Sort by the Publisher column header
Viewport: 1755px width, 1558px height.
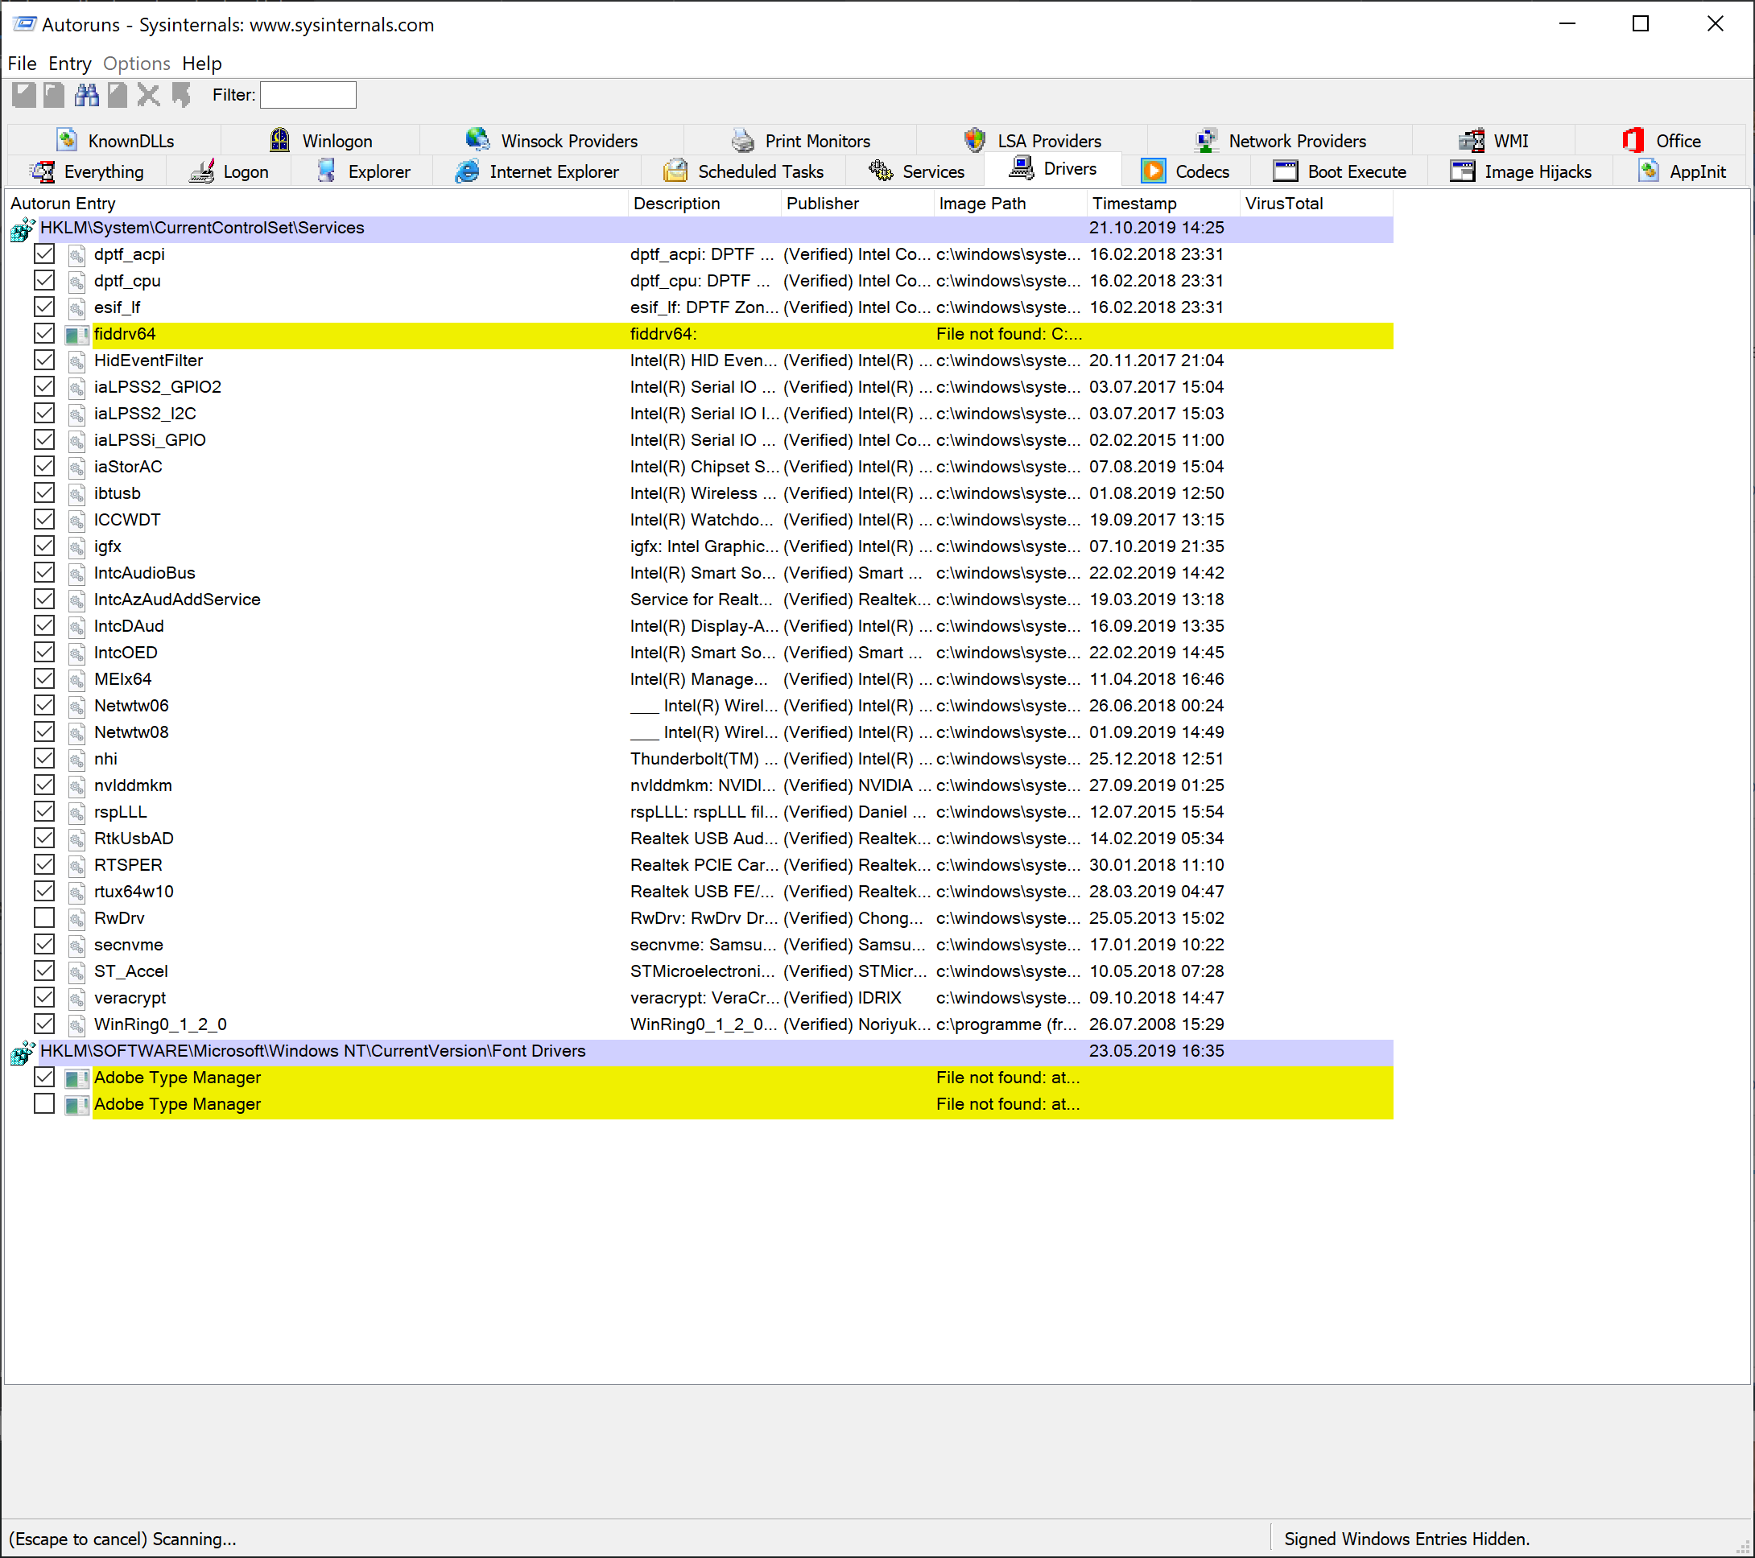(857, 204)
